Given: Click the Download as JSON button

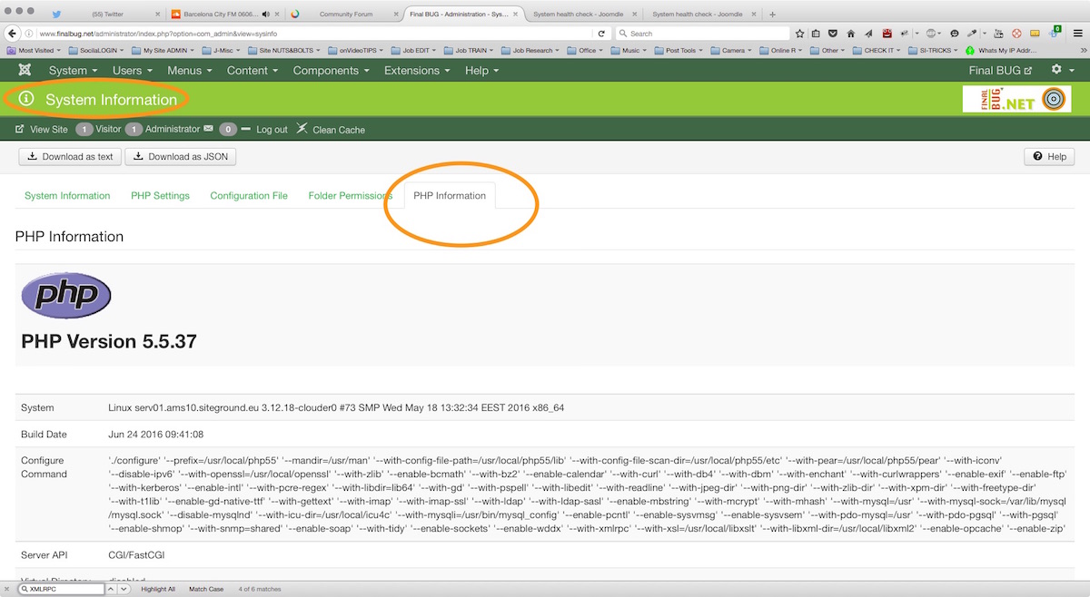Looking at the screenshot, I should (x=180, y=157).
